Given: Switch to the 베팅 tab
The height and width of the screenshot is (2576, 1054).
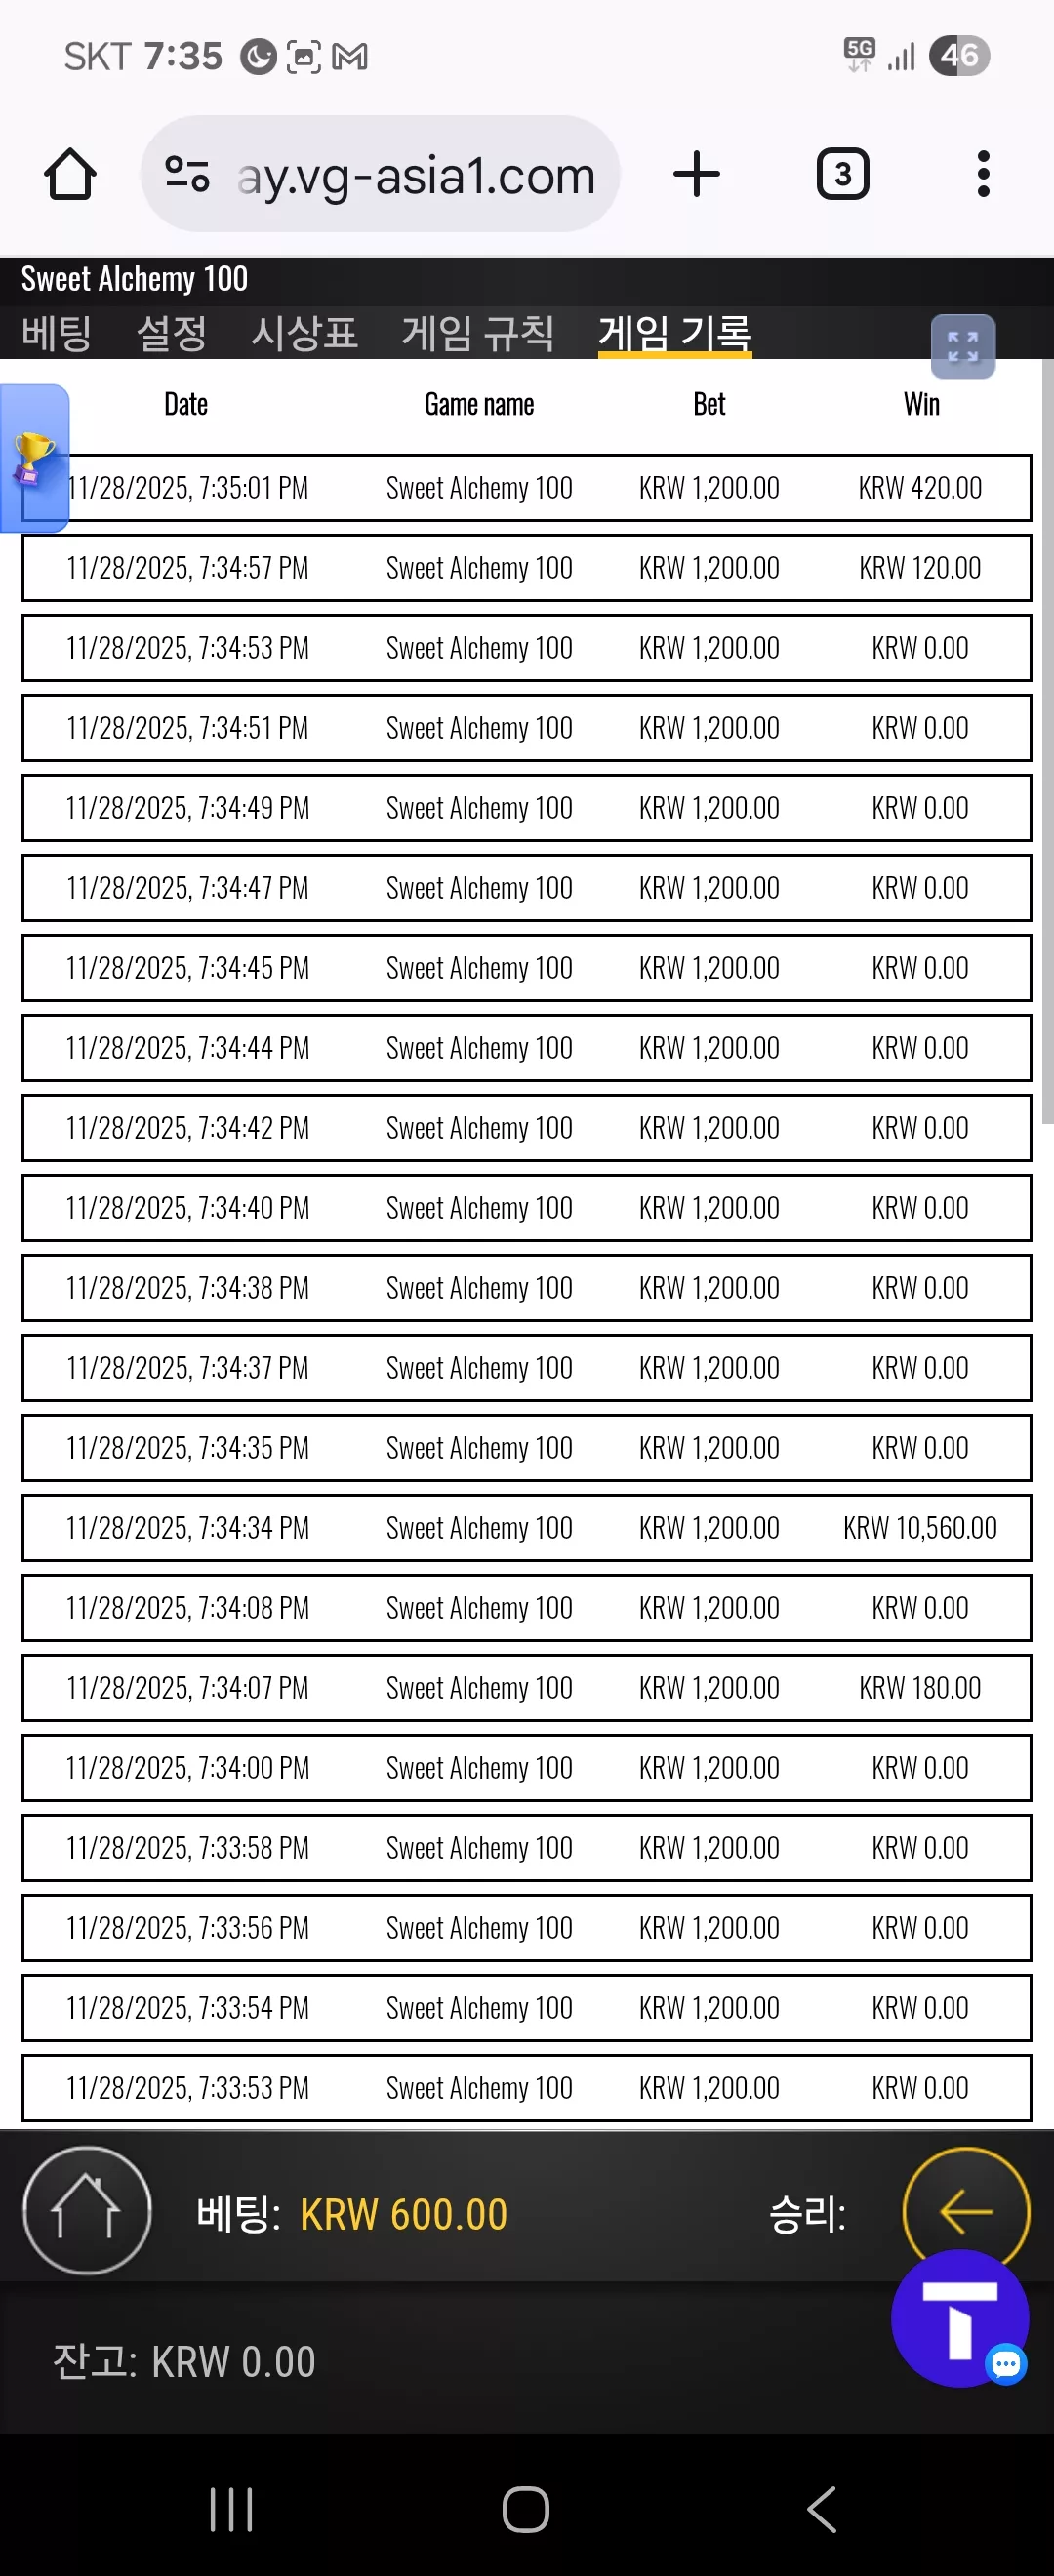Looking at the screenshot, I should (57, 333).
